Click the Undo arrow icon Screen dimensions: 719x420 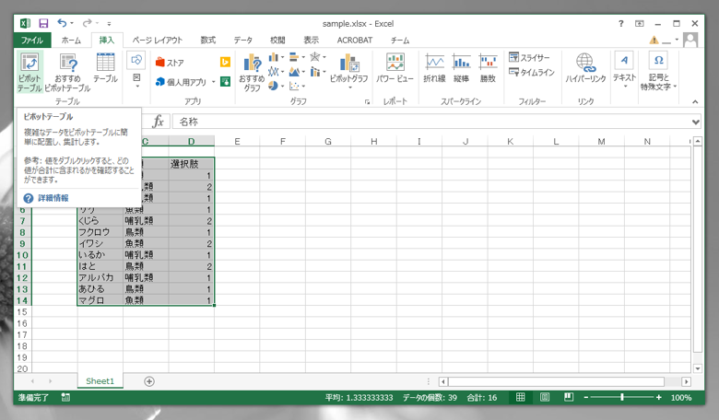pyautogui.click(x=62, y=23)
